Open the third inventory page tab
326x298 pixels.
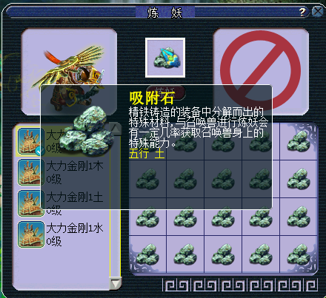[x=233, y=285]
